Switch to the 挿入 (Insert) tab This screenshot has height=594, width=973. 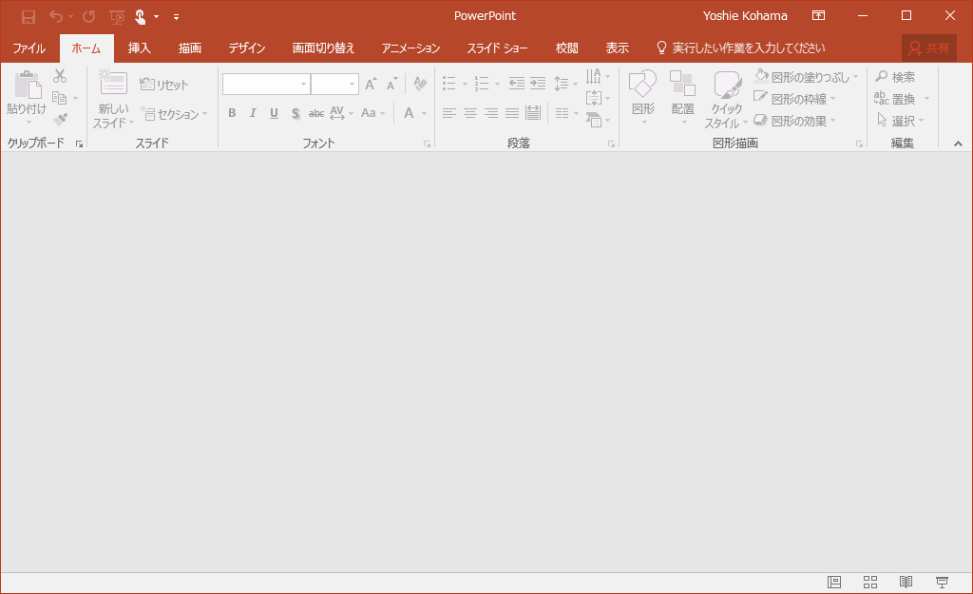tap(139, 48)
